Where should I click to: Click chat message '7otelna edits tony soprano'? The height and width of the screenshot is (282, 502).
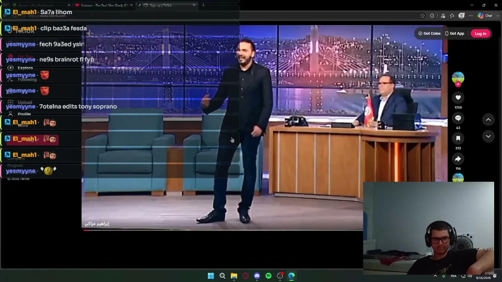[x=78, y=107]
